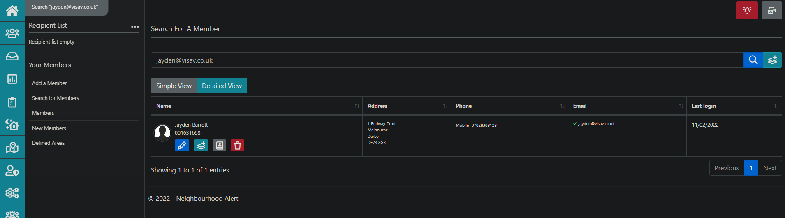Image resolution: width=785 pixels, height=218 pixels.
Task: Go to Next results page
Action: pos(769,168)
